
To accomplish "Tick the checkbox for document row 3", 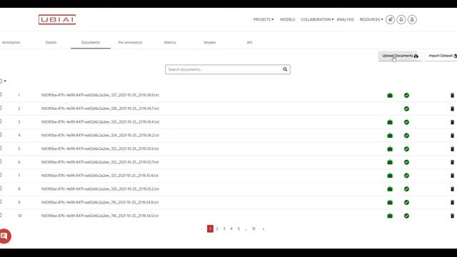I will 1,121.
